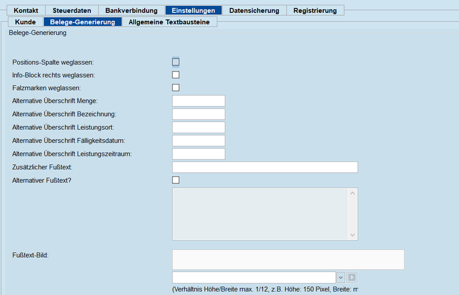Go to the Datensicherung tab
Viewport: 459px width, 295px height.
pyautogui.click(x=254, y=11)
